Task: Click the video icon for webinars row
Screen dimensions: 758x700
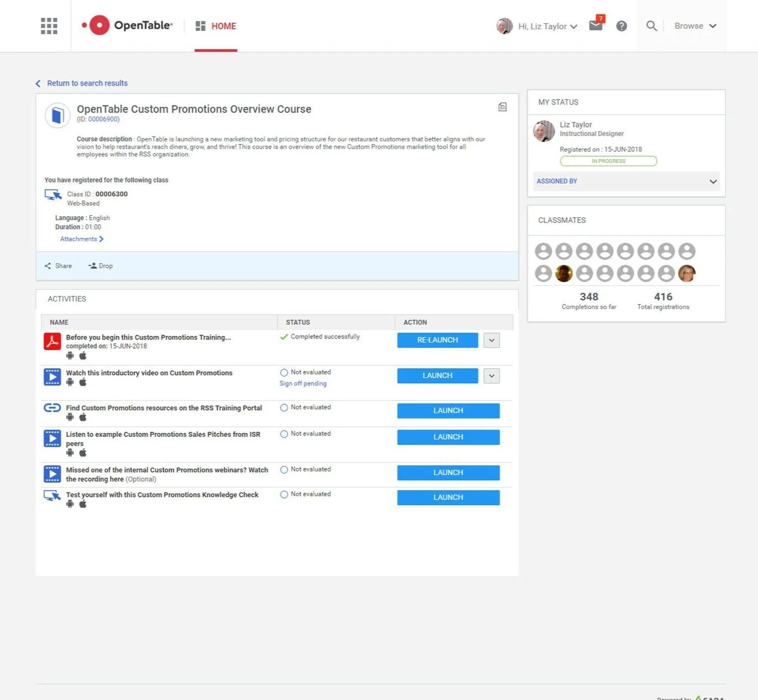Action: click(52, 474)
